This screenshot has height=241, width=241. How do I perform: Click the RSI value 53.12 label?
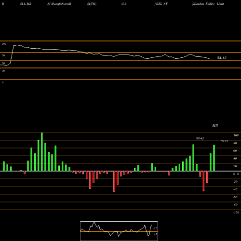pyautogui.click(x=222, y=58)
